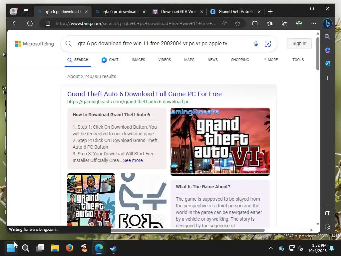Select the VIDEOS results tab
The width and height of the screenshot is (341, 256).
165,60
